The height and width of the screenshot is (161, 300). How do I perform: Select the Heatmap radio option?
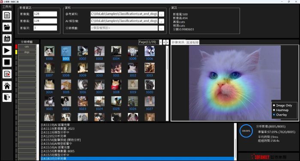(x=281, y=110)
